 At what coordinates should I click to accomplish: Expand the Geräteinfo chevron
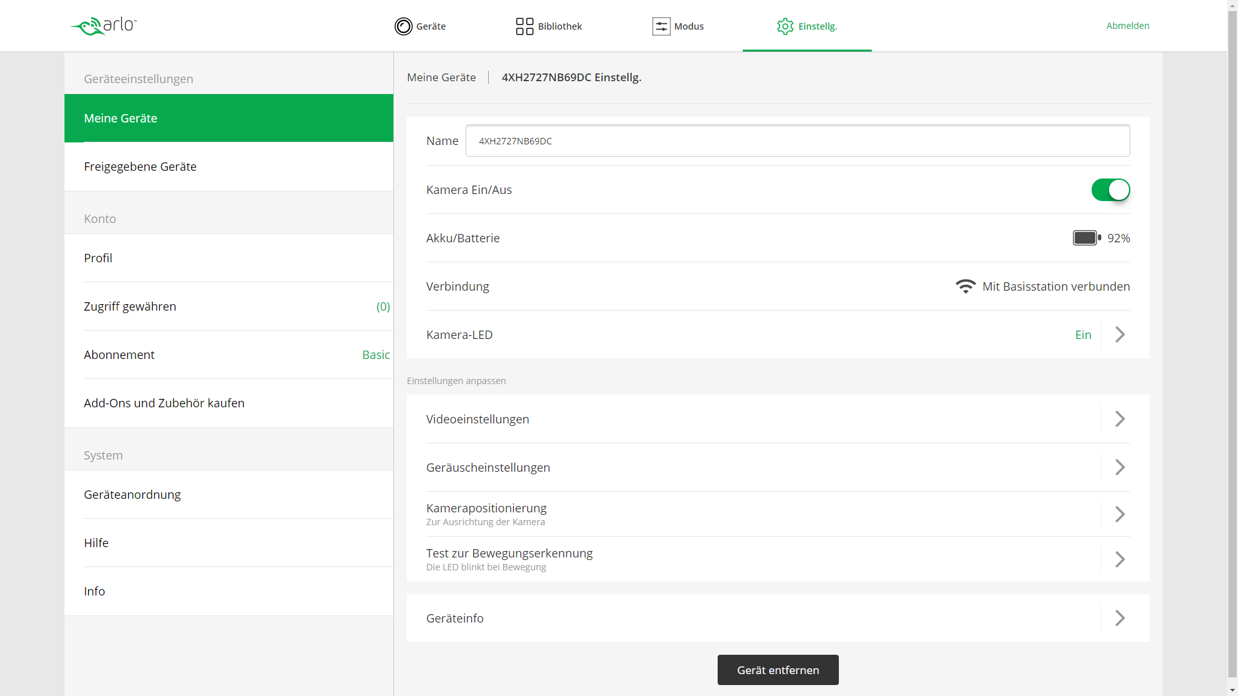pyautogui.click(x=1120, y=618)
